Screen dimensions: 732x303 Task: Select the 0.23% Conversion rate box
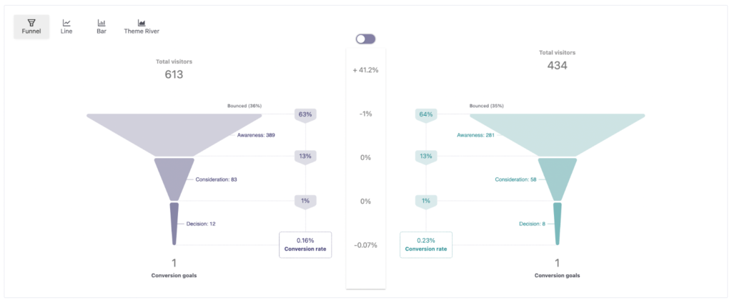click(426, 244)
